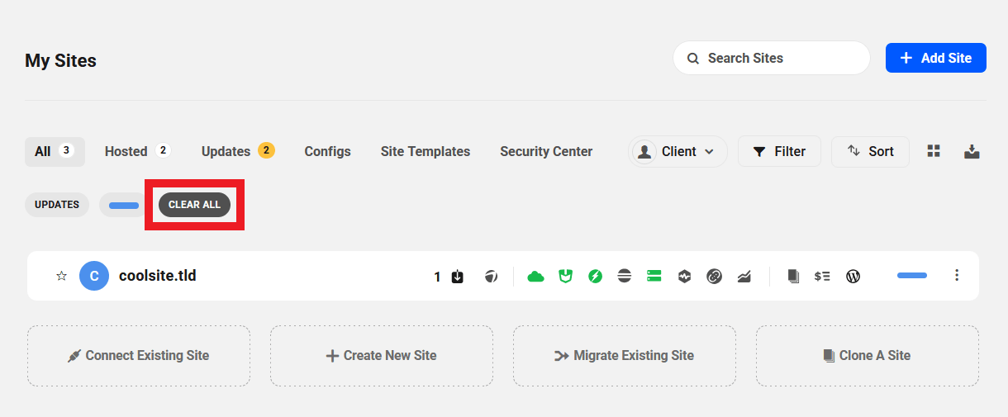Open the coolsite.tld three-dot menu
Viewport: 1008px width, 417px height.
pyautogui.click(x=957, y=275)
